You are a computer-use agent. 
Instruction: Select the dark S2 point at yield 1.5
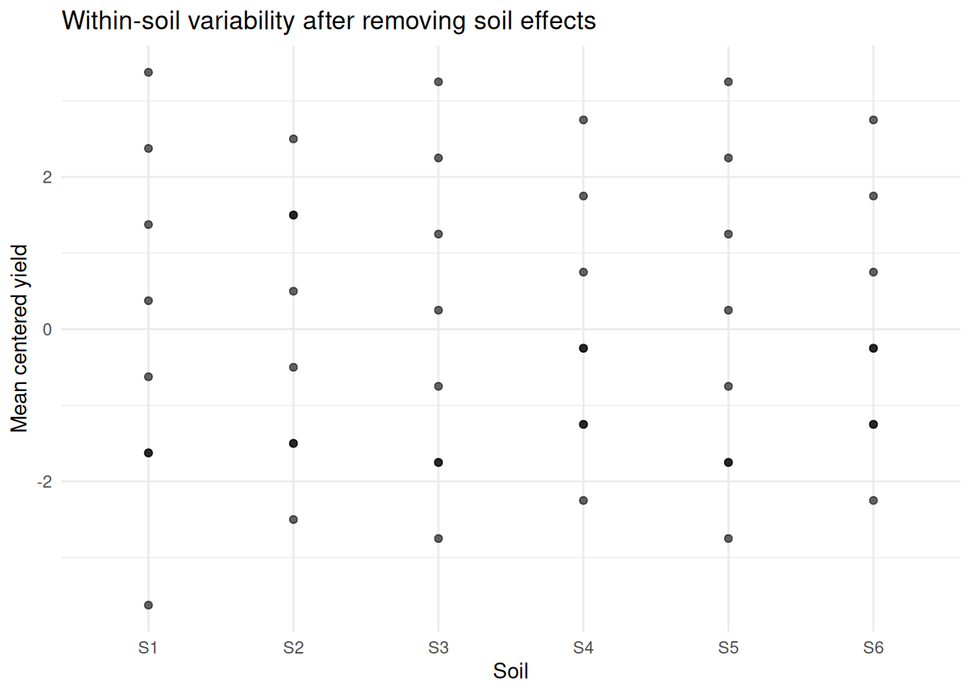(293, 215)
